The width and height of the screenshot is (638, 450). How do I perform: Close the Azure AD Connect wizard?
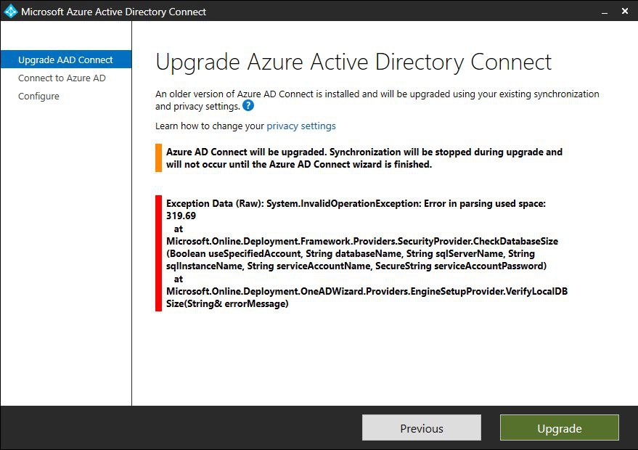click(x=625, y=11)
